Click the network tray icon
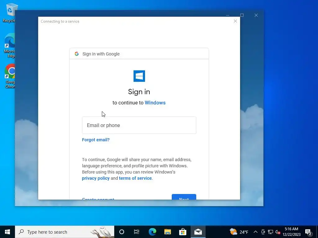 (270, 232)
